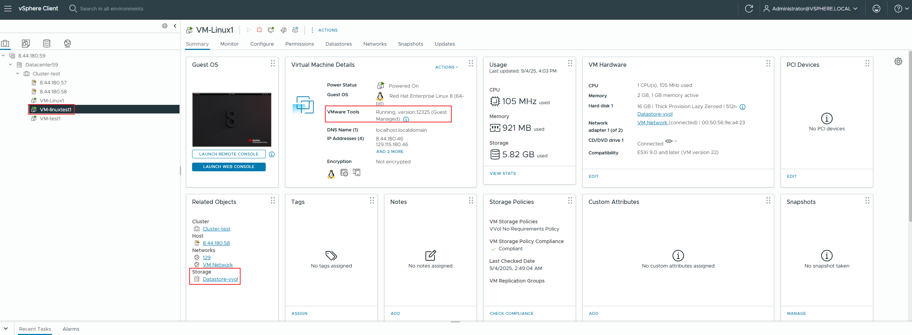This screenshot has width=912, height=335.
Task: Open the VM-Linux1 ACTIONS menu
Action: pyautogui.click(x=324, y=30)
